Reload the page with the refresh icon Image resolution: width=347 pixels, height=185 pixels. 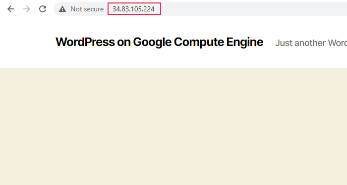point(43,9)
